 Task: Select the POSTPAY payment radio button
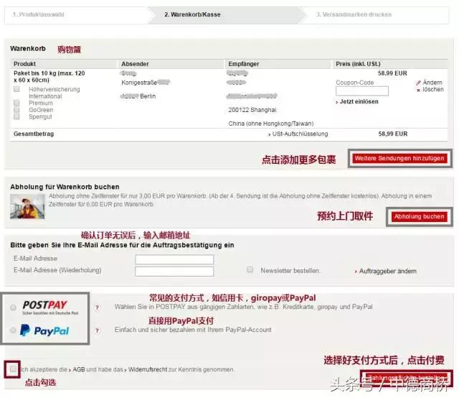[13, 307]
